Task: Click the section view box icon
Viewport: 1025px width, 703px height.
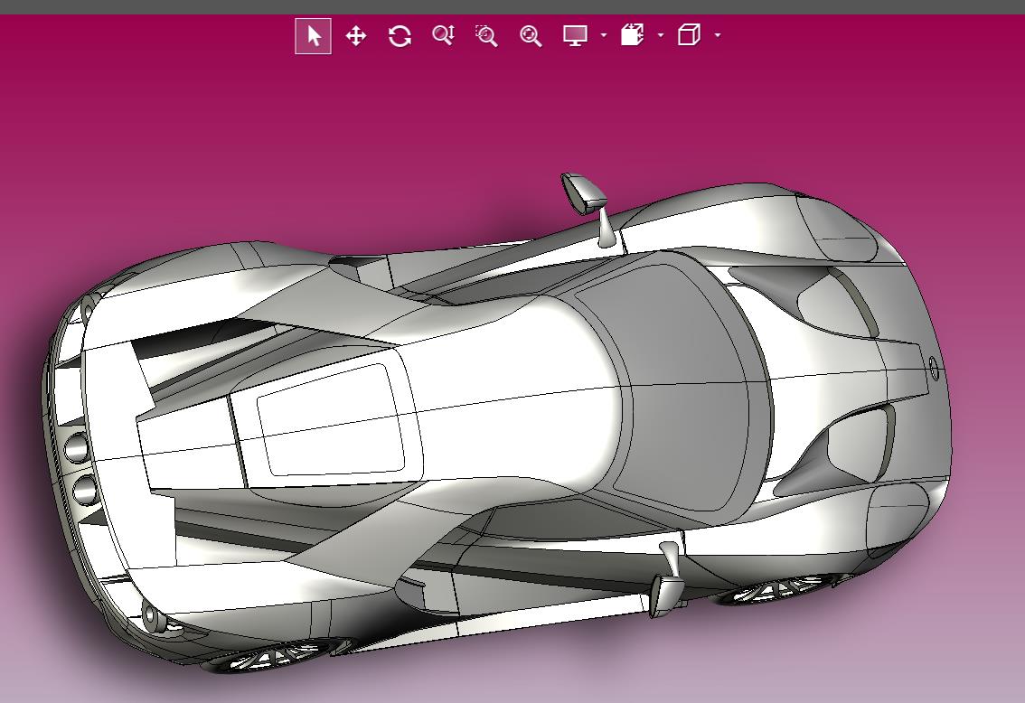Action: (x=632, y=34)
